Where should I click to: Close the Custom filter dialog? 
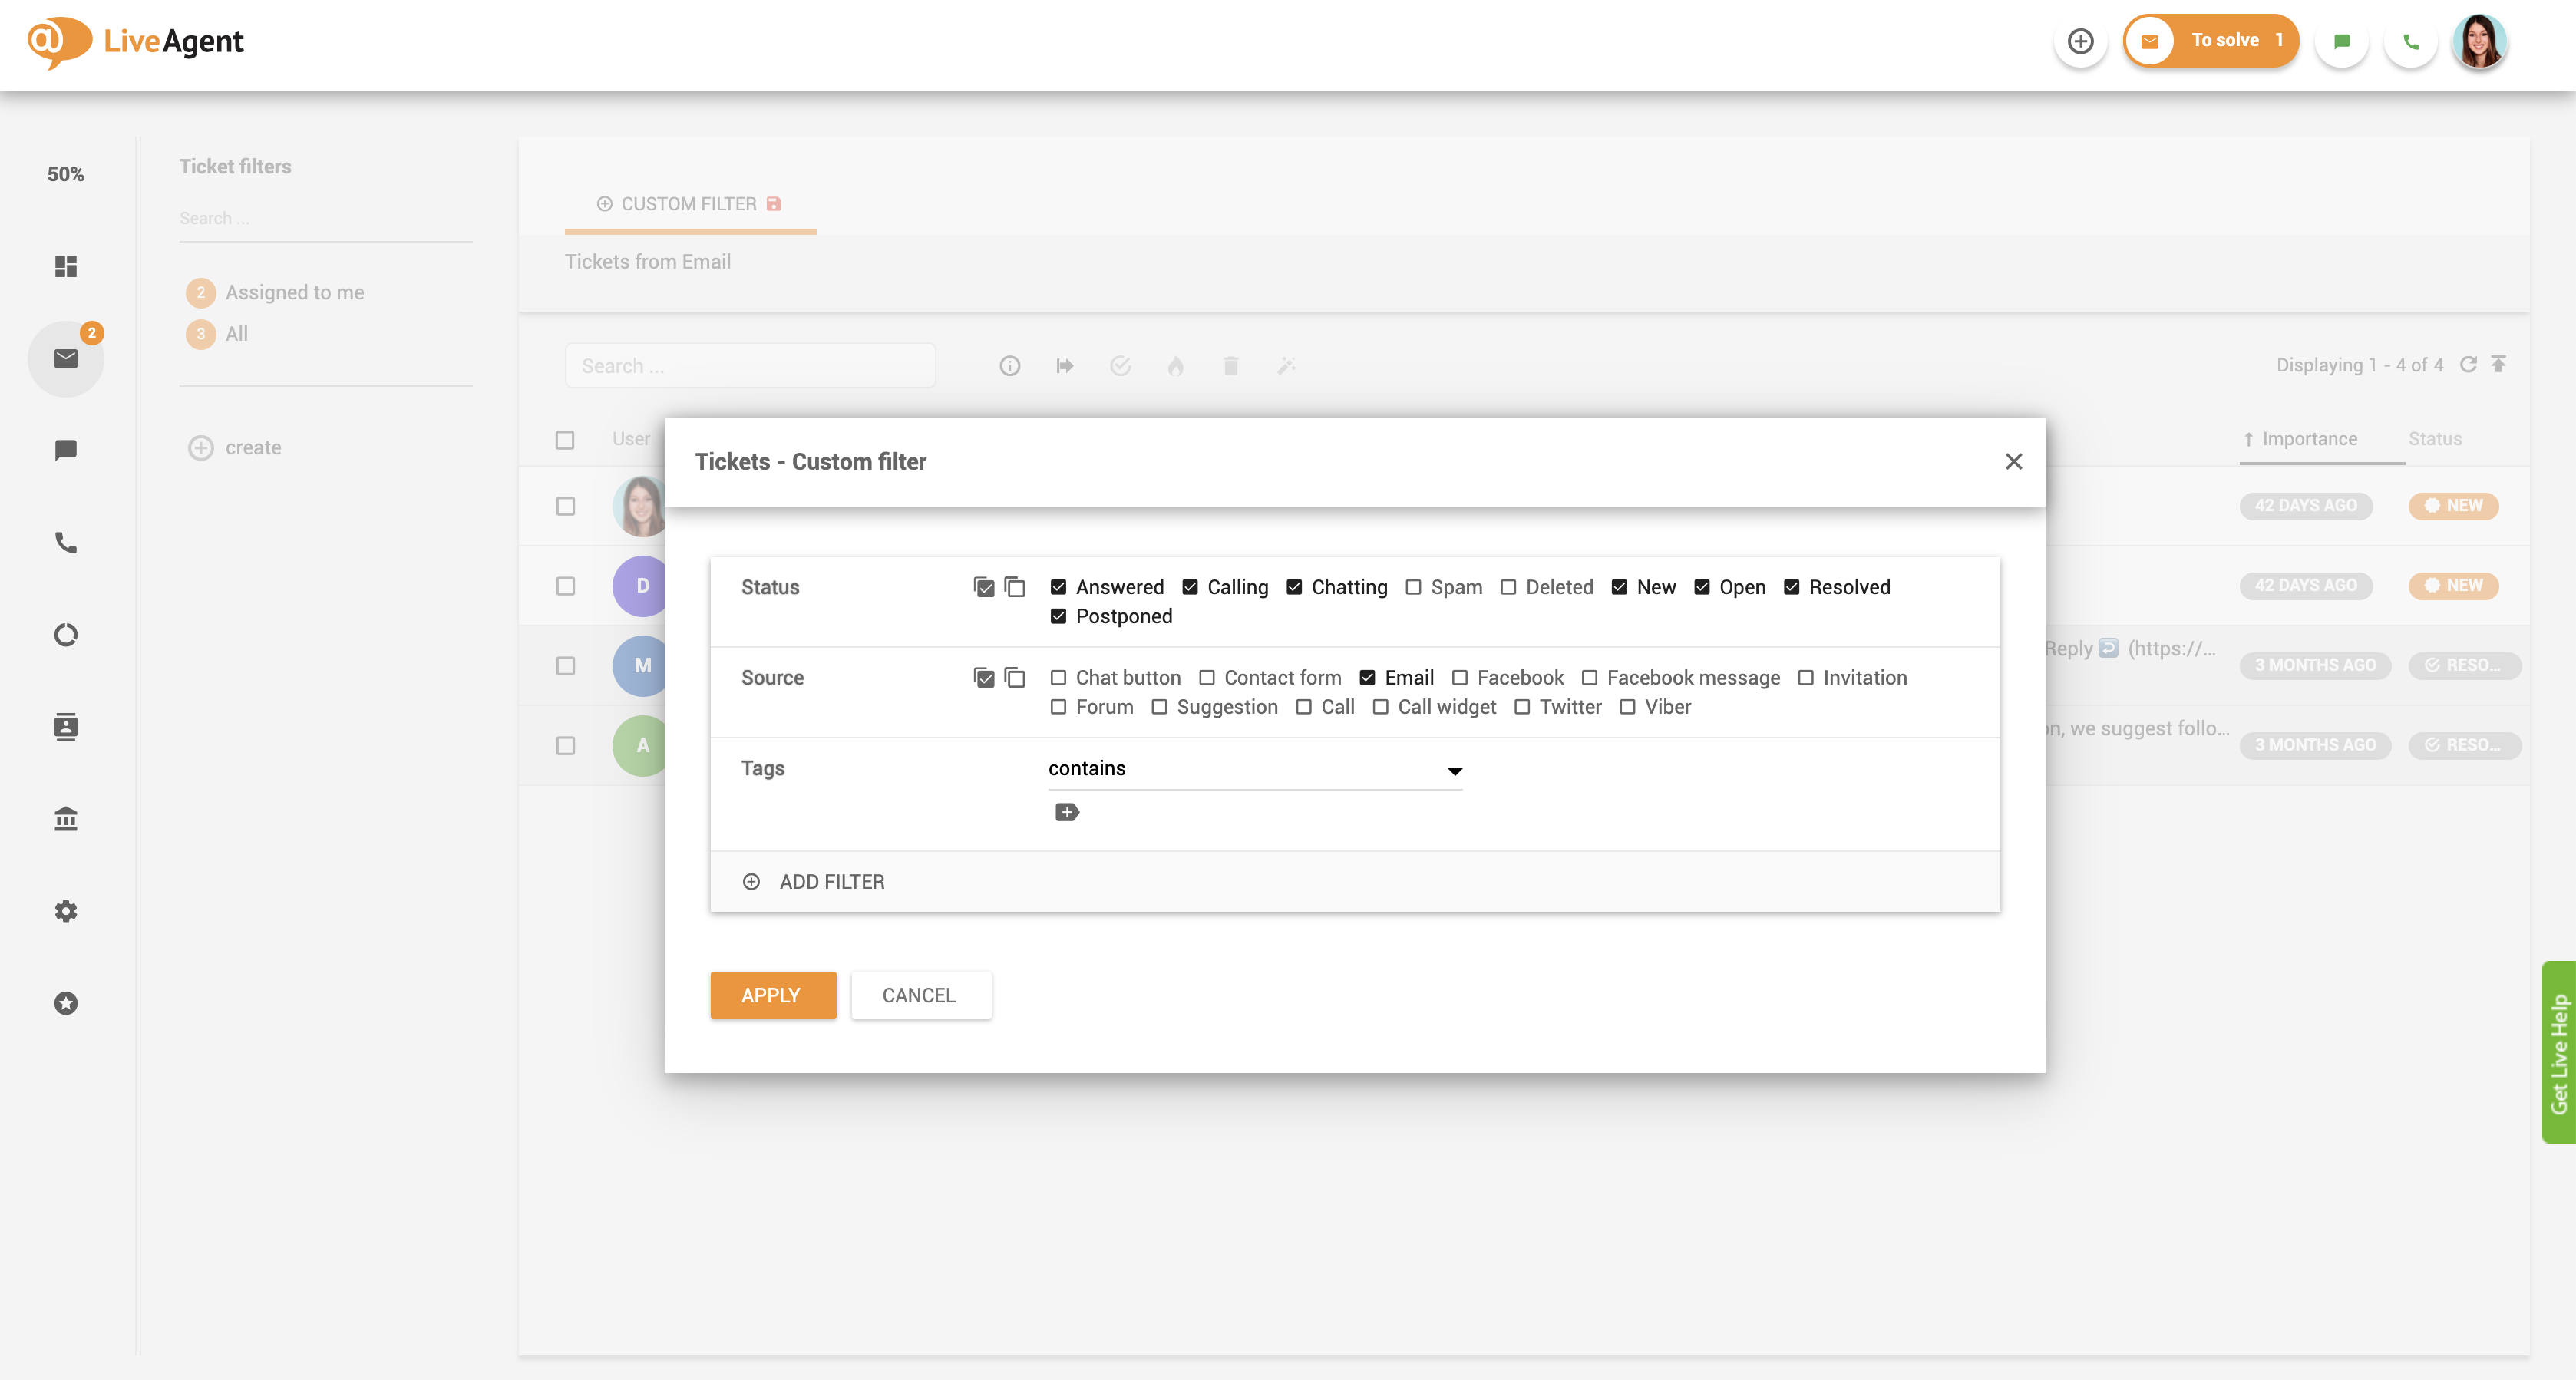point(2013,462)
